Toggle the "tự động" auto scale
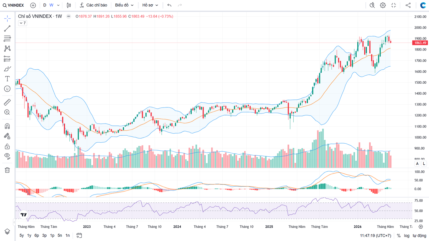 [x=419, y=236]
